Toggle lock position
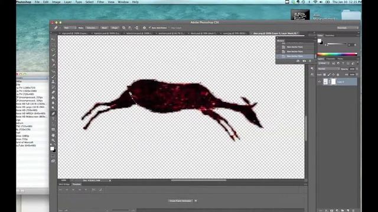Viewport: 378px width, 212px height. pyautogui.click(x=333, y=75)
